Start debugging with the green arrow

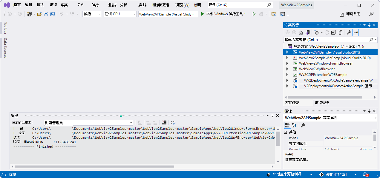tap(254, 14)
